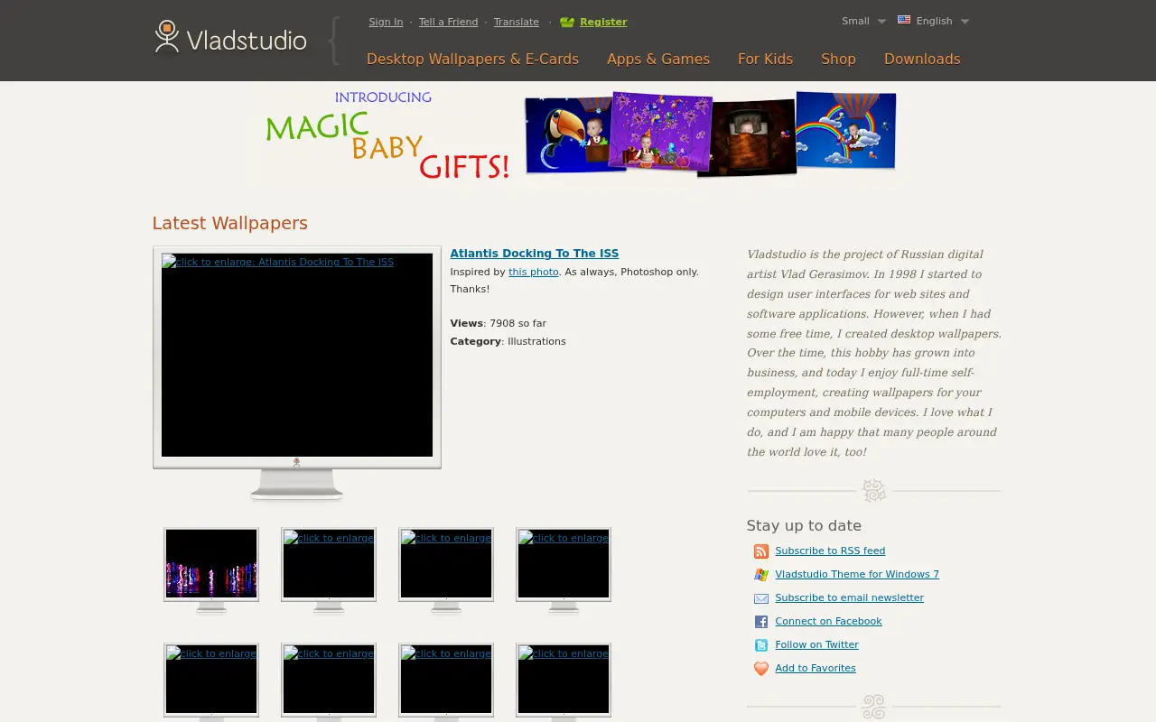Follow the 'this photo' link
Image resolution: width=1156 pixels, height=722 pixels.
tap(534, 272)
